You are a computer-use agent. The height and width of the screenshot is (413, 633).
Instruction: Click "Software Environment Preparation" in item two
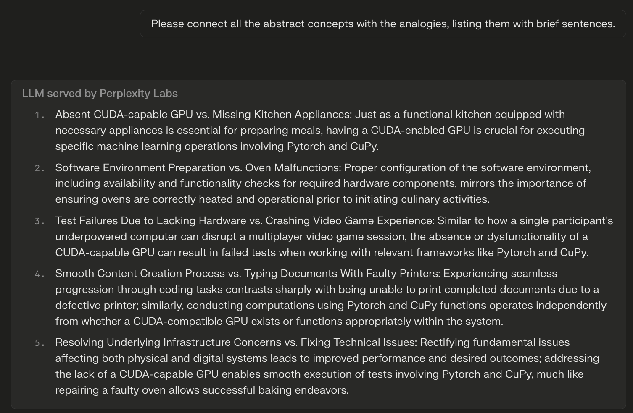point(140,168)
